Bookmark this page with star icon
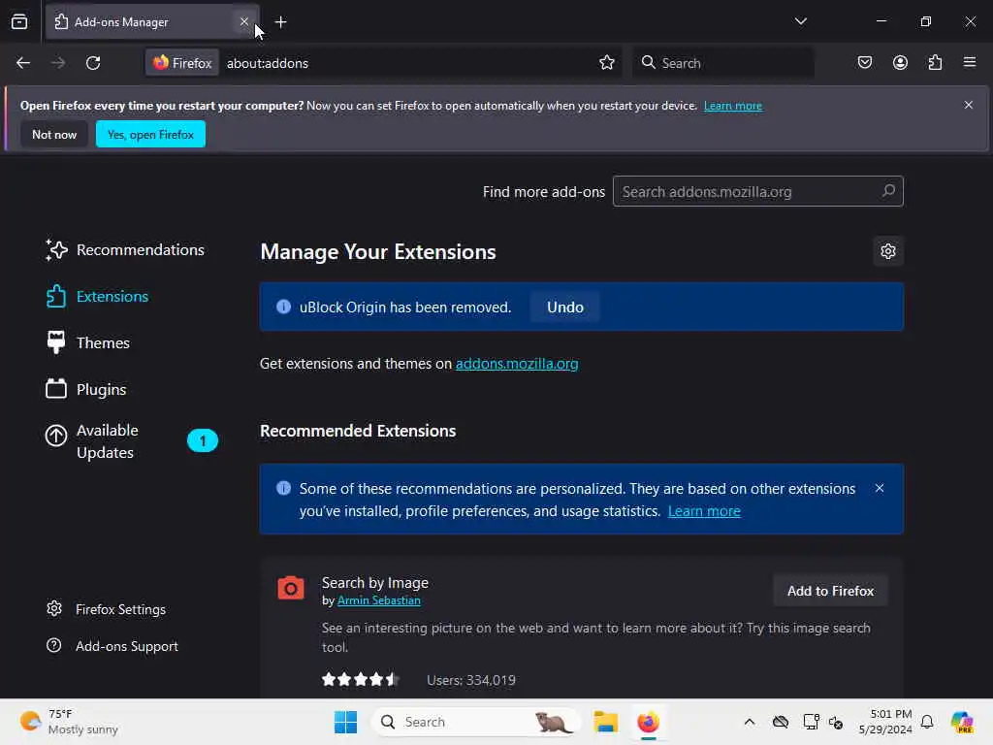 point(607,63)
